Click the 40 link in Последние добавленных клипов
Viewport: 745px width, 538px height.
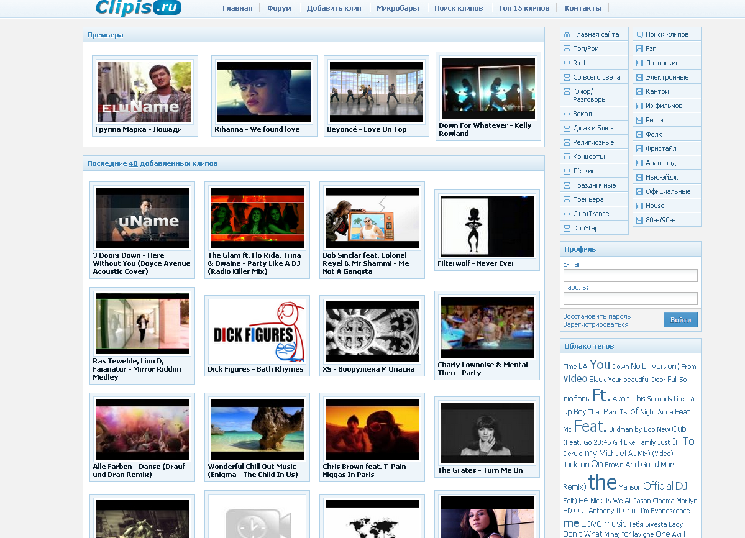click(133, 163)
